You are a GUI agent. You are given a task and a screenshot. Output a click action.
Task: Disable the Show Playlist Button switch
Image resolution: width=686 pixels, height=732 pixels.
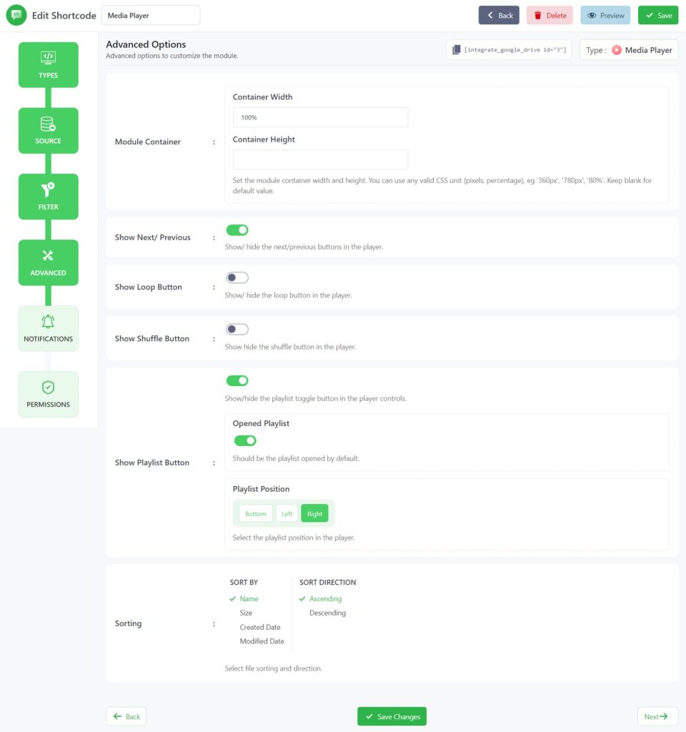click(x=237, y=381)
